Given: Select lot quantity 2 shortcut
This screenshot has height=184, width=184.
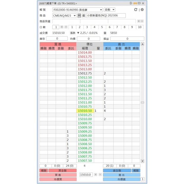Looking at the screenshot, I should pos(80,27).
